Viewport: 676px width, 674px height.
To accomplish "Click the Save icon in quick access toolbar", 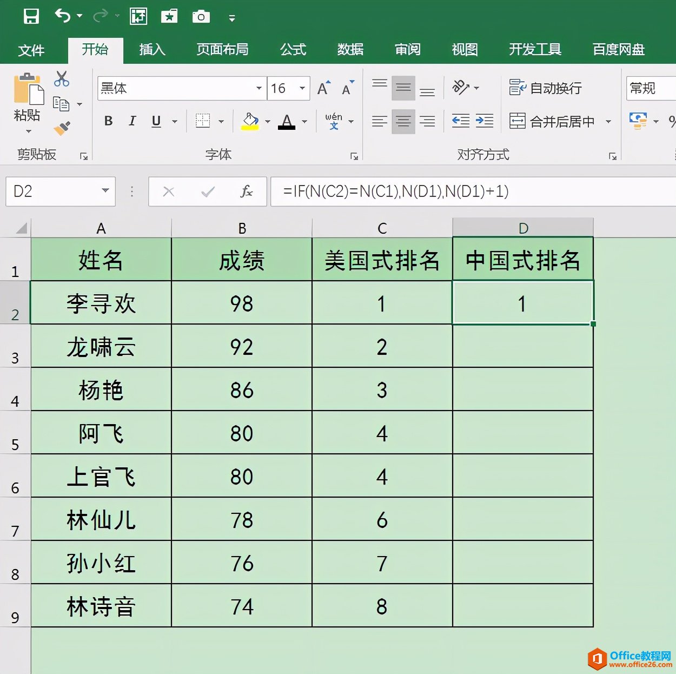I will coord(31,16).
